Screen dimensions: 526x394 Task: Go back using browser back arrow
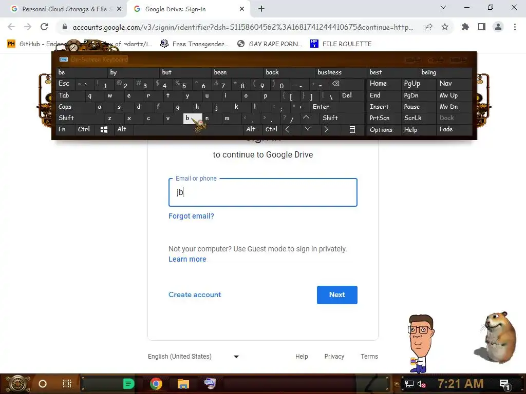[11, 27]
